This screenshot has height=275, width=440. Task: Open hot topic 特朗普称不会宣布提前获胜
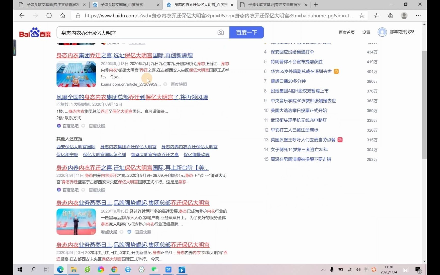[297, 62]
